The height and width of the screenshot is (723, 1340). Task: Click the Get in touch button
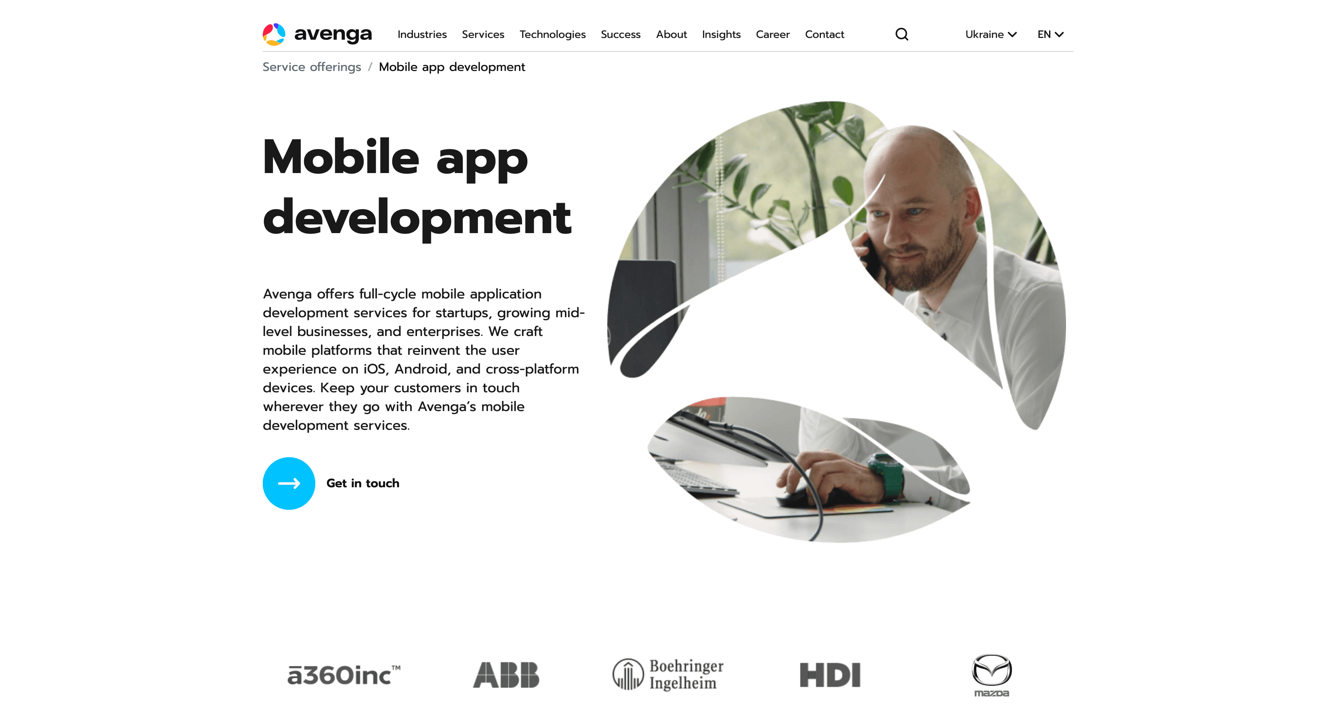[x=288, y=483]
